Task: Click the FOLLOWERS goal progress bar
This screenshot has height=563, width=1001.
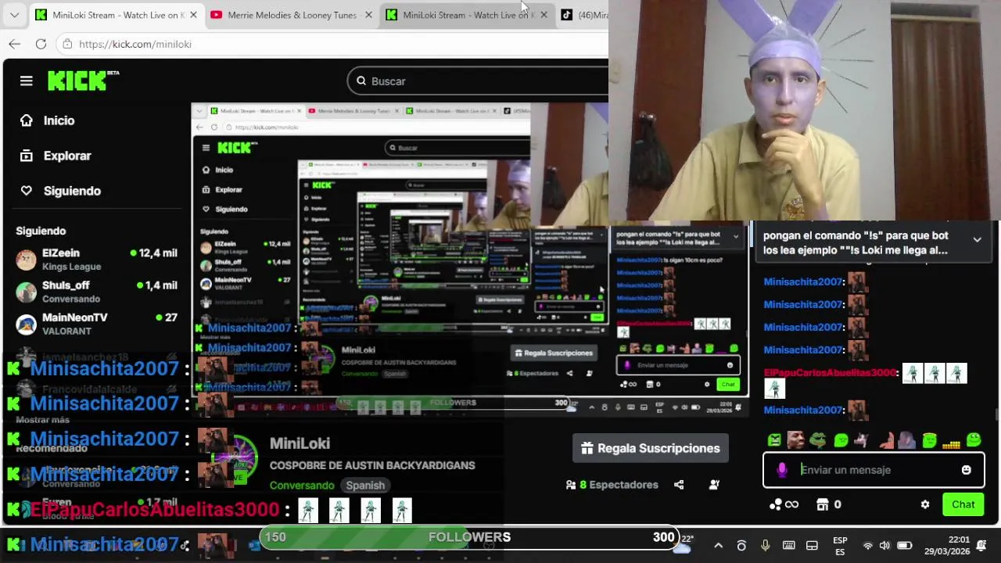Action: click(469, 537)
